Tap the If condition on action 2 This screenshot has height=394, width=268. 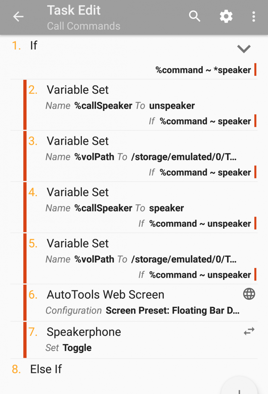coord(203,121)
